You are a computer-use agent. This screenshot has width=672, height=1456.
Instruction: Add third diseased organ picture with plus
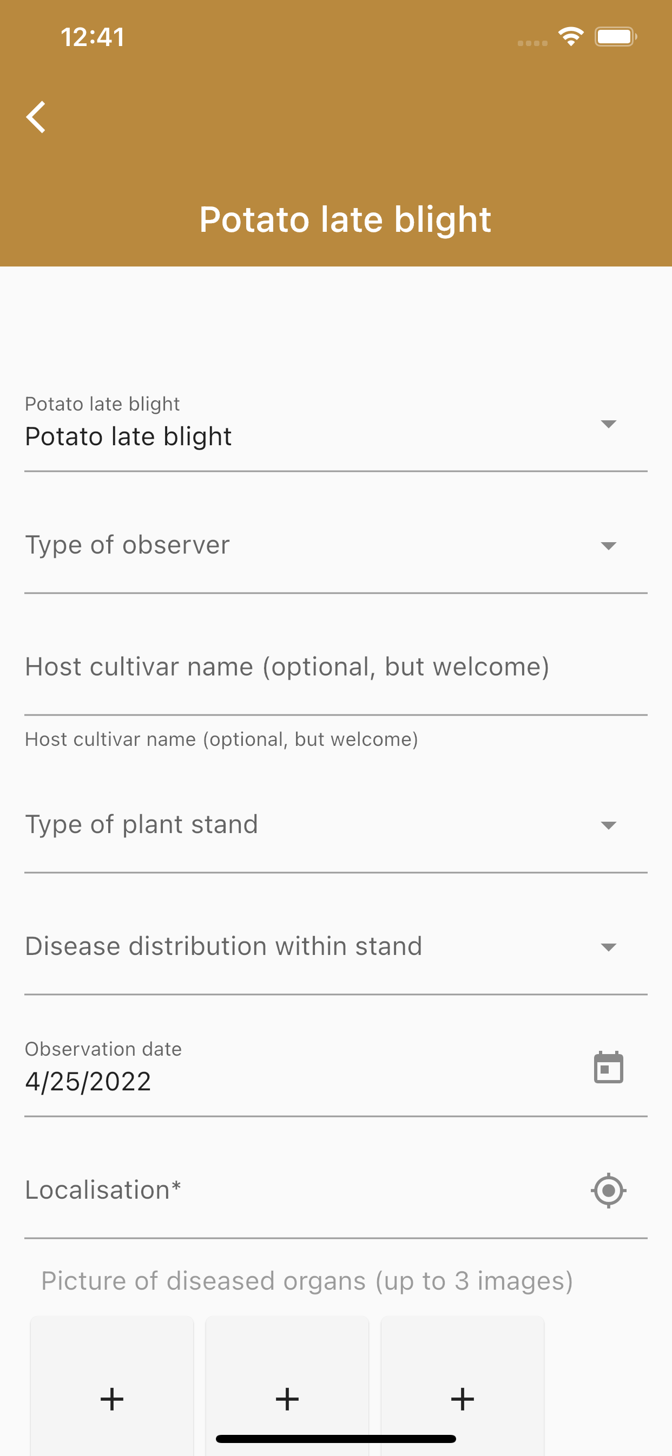462,1399
